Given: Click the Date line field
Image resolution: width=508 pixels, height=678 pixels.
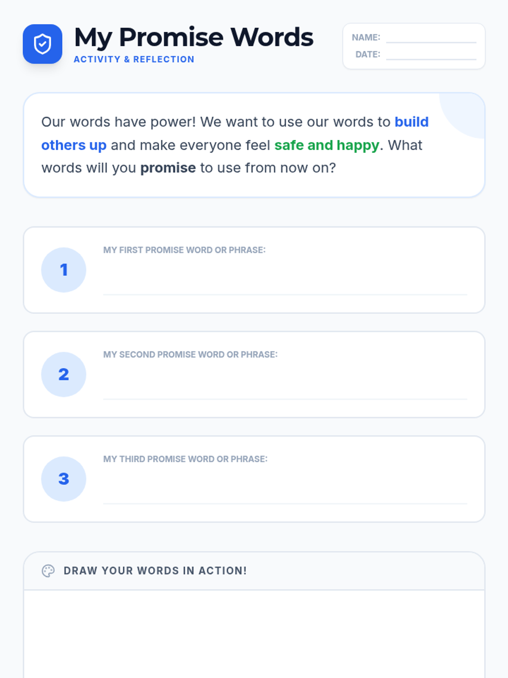Looking at the screenshot, I should (x=431, y=55).
